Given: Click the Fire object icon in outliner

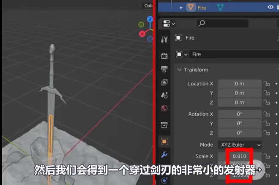Looking at the screenshot, I should tap(191, 8).
